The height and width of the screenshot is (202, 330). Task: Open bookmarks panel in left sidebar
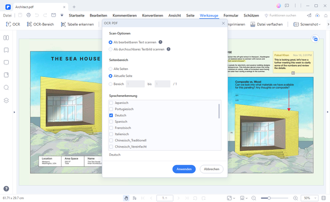coord(6,50)
